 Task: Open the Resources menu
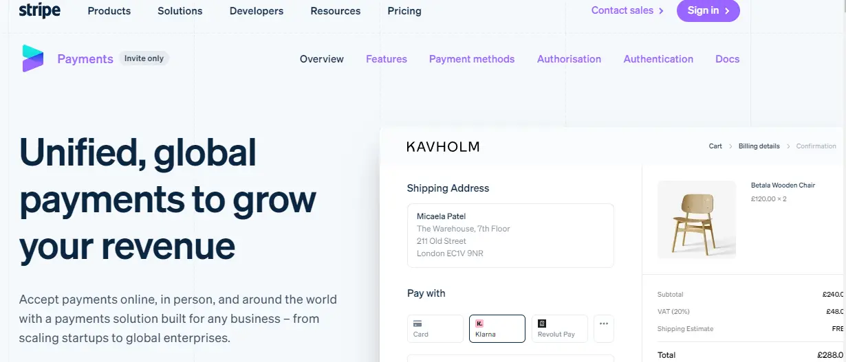tap(336, 11)
